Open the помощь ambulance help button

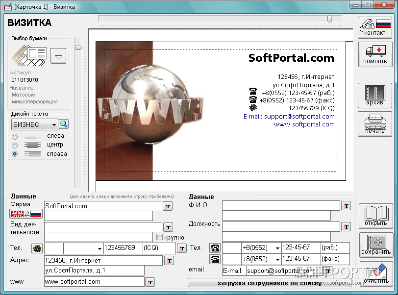pos(375,54)
